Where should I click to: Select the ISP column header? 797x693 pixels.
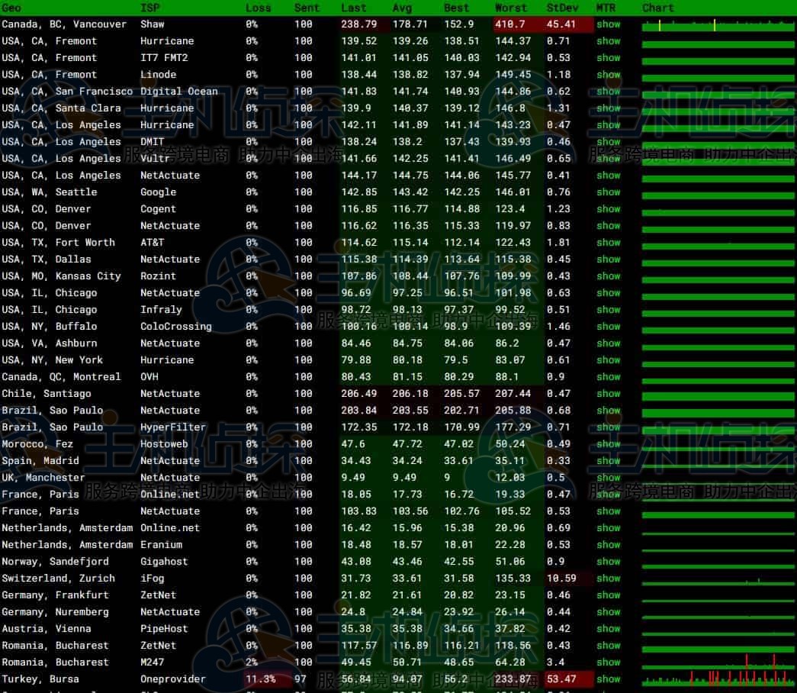150,8
